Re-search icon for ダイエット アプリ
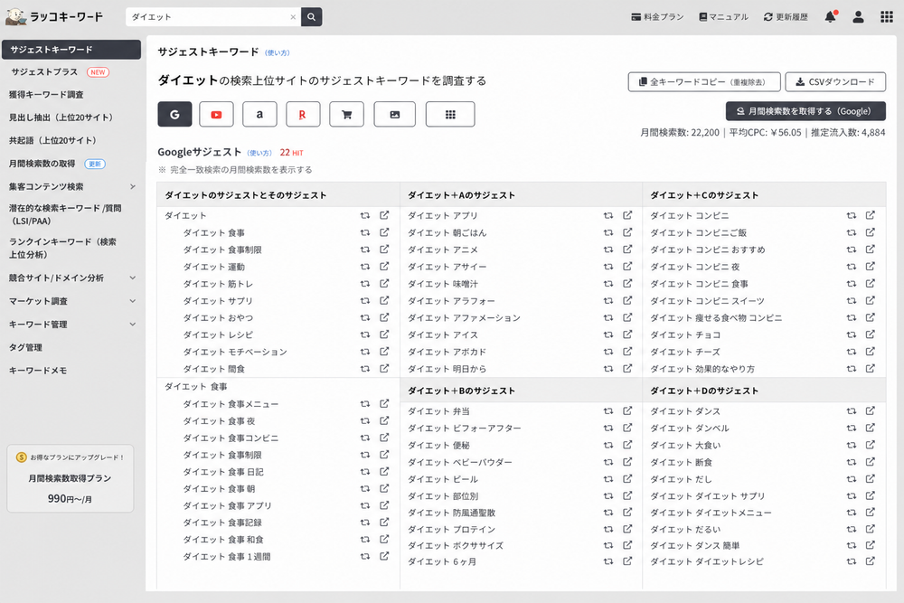 [608, 215]
